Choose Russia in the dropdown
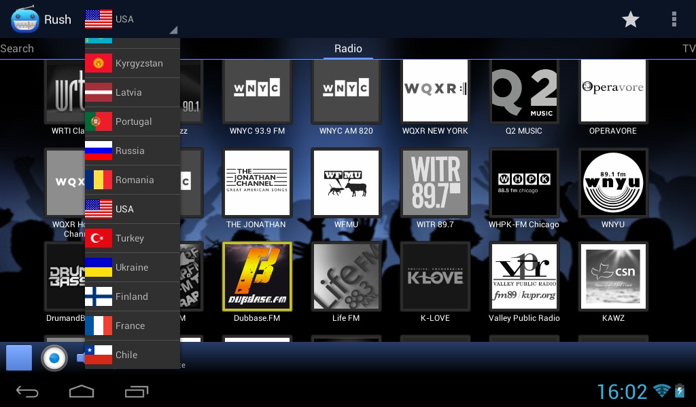This screenshot has height=407, width=696. [x=133, y=151]
